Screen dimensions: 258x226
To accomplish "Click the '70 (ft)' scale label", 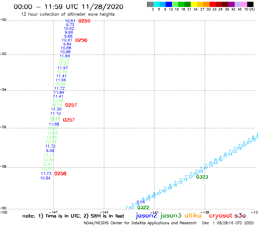I will coord(249,9).
